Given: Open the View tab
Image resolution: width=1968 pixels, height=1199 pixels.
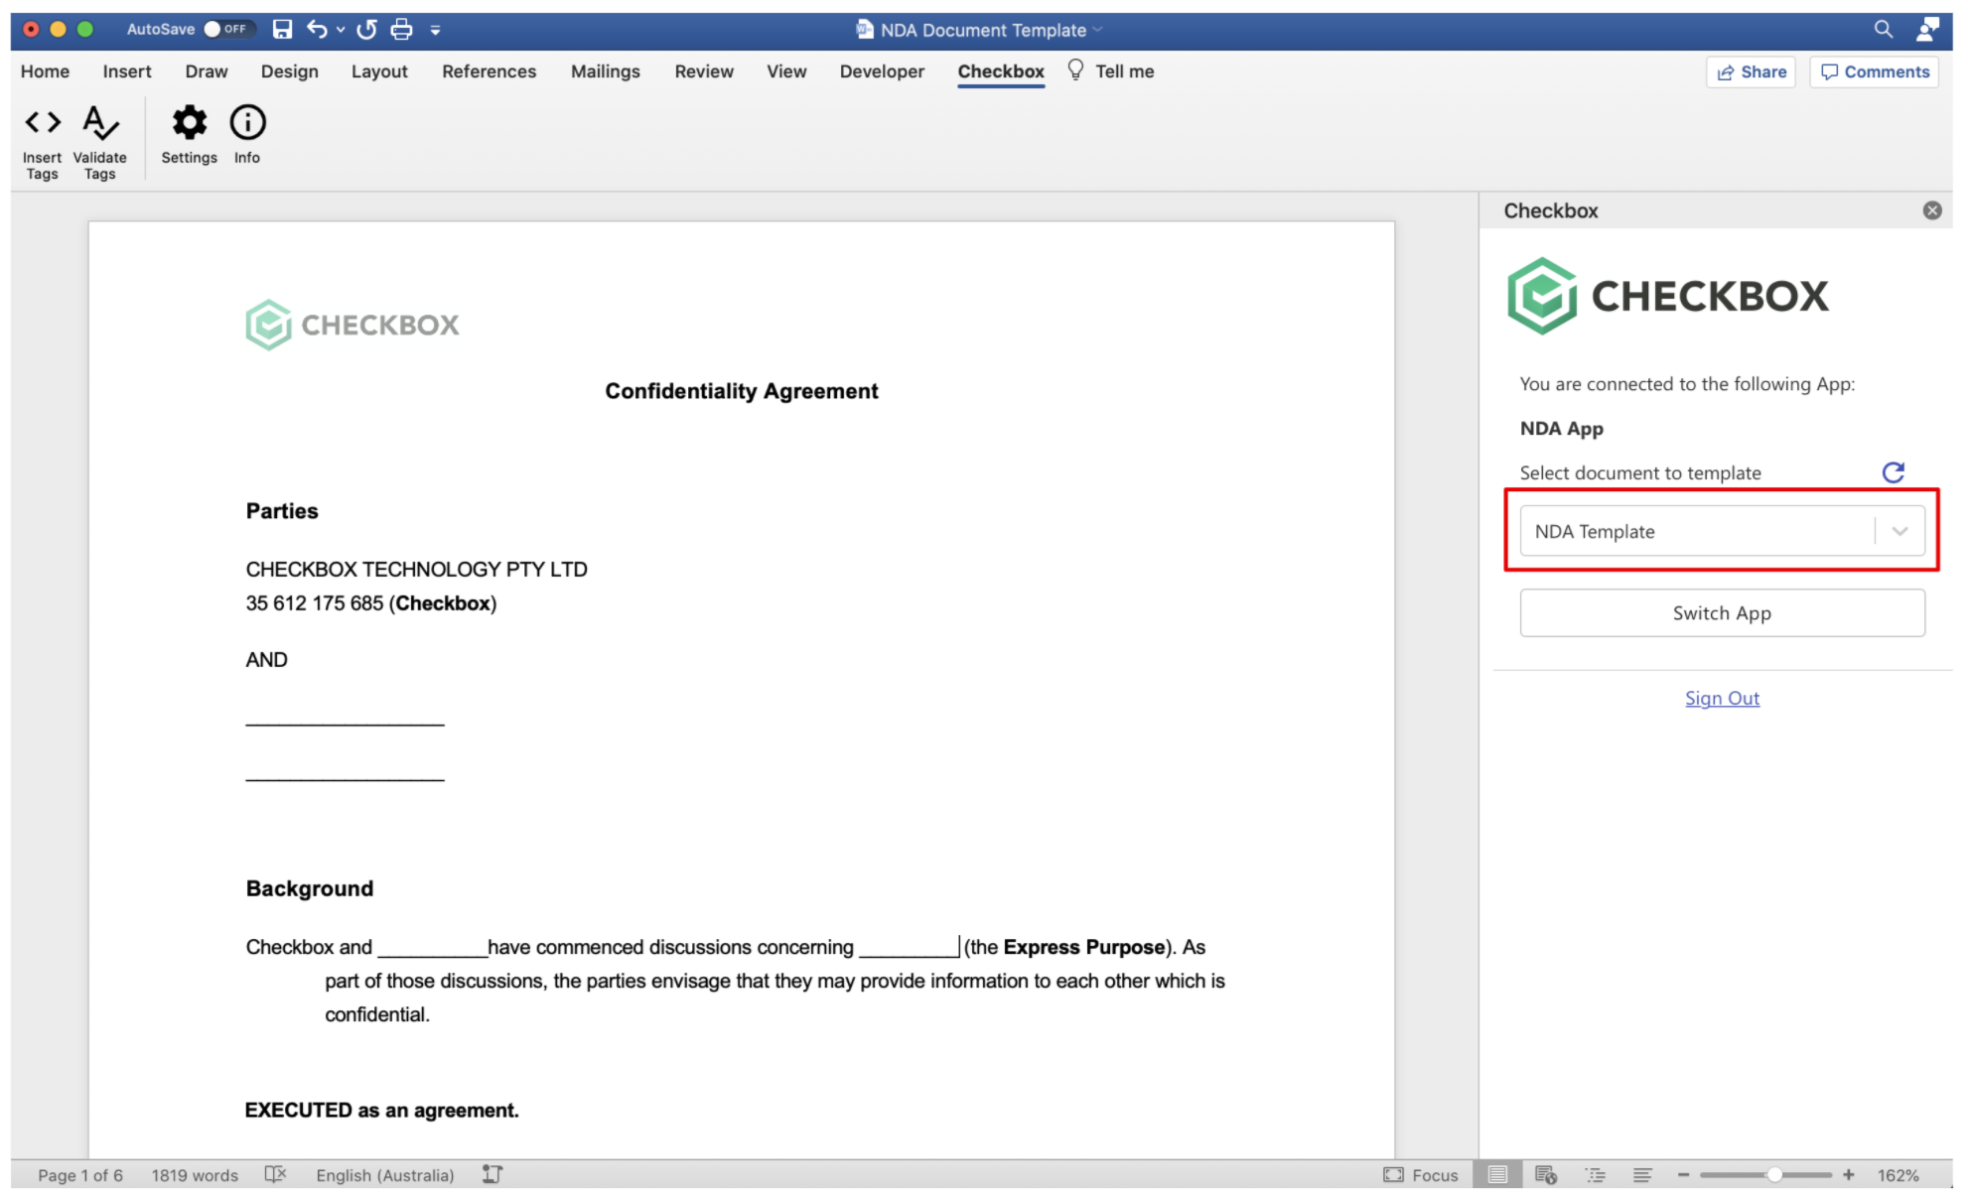Looking at the screenshot, I should (786, 71).
